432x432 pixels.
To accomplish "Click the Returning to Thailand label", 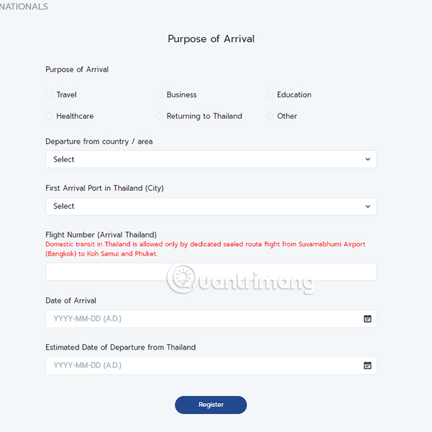I will click(x=204, y=116).
